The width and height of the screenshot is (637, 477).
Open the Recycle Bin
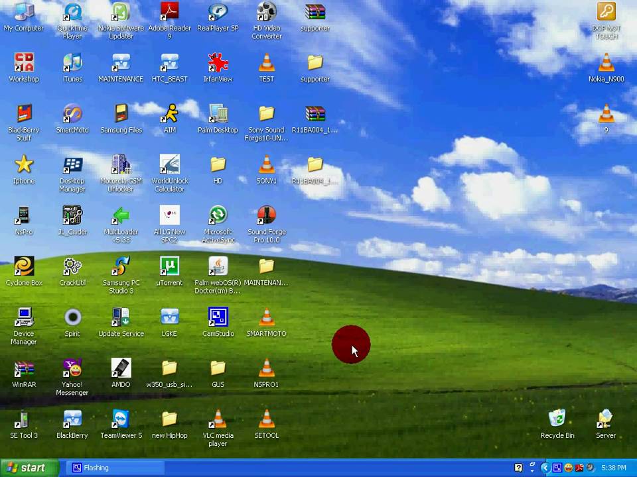(557, 419)
